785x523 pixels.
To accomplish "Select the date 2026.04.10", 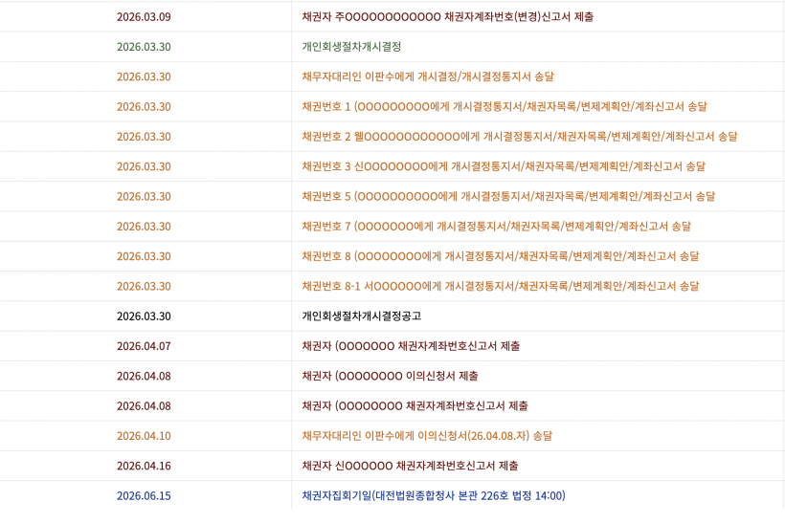I will tap(144, 436).
